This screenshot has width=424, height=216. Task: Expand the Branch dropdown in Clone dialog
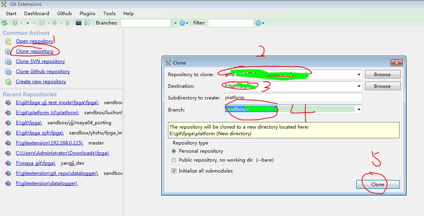click(x=359, y=110)
